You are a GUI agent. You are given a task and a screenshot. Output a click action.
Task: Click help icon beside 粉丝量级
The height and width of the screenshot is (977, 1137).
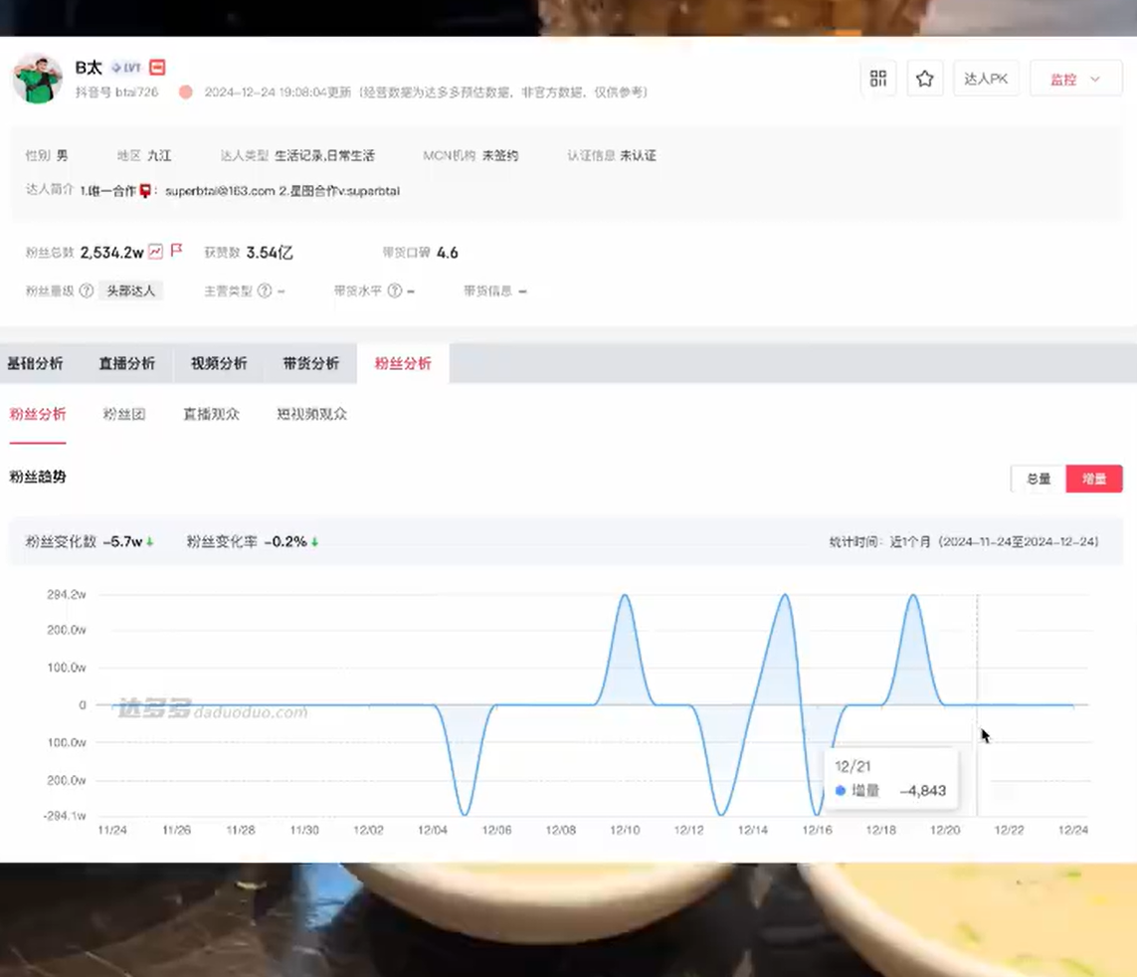[x=87, y=291]
